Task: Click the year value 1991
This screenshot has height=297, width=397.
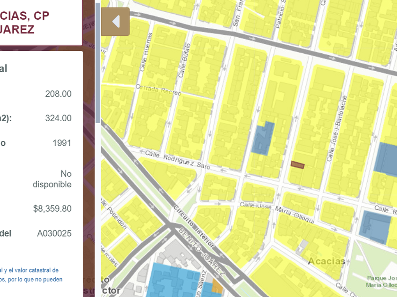Action: tap(62, 143)
